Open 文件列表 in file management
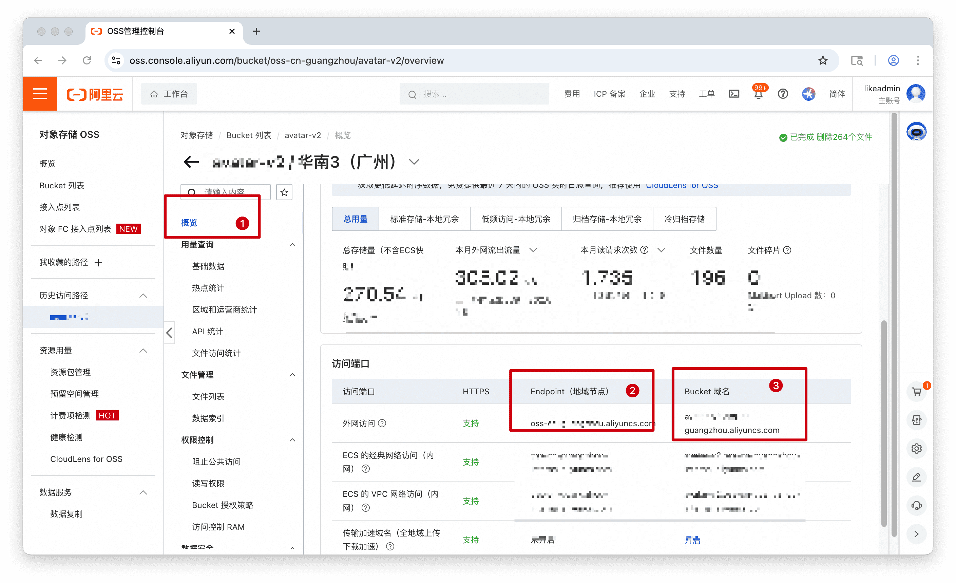The width and height of the screenshot is (956, 583). point(208,396)
